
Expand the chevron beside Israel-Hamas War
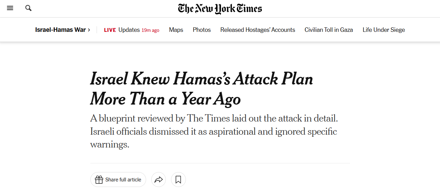point(89,30)
